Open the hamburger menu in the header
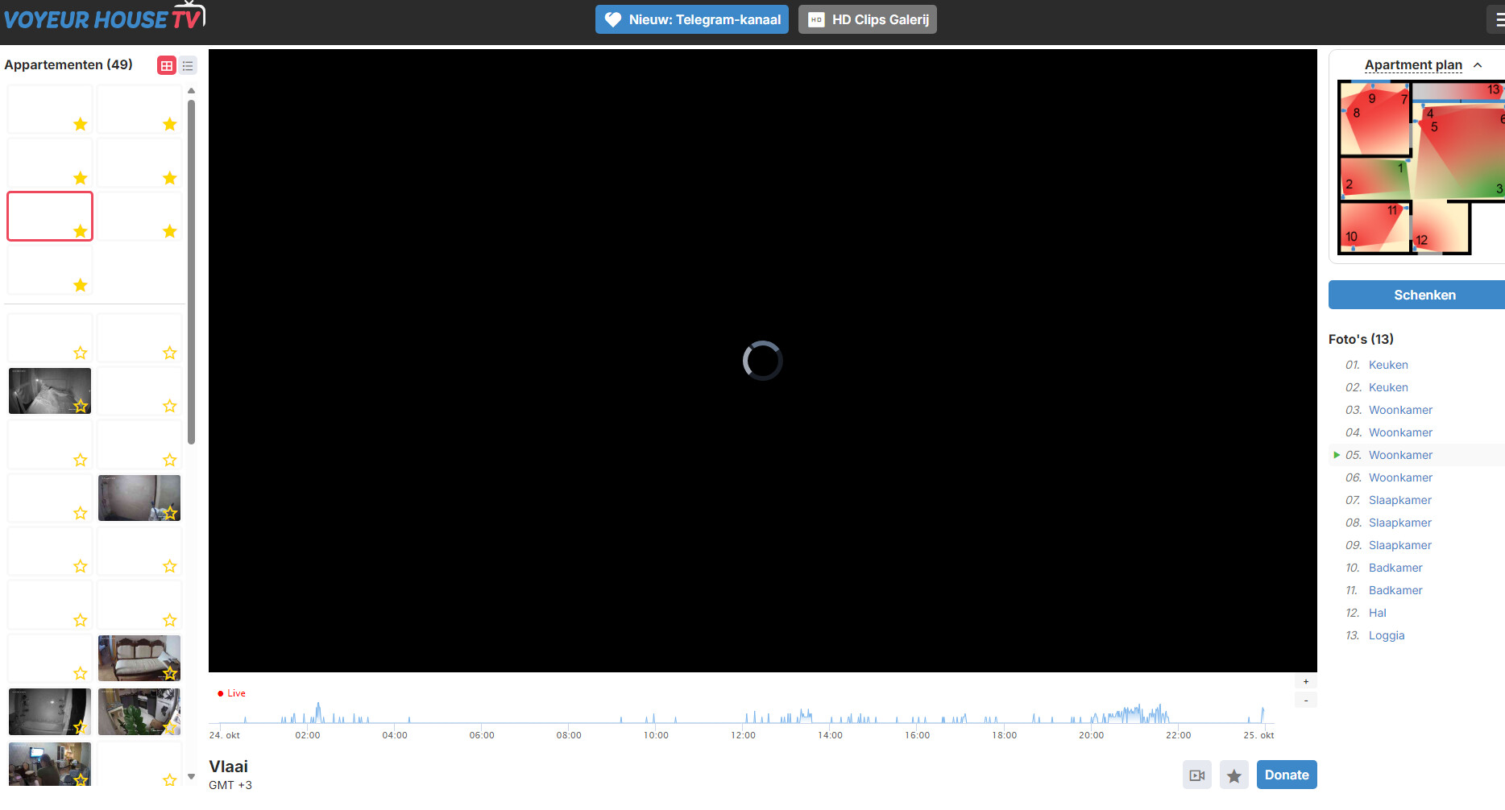1505x810 pixels. point(1497,20)
